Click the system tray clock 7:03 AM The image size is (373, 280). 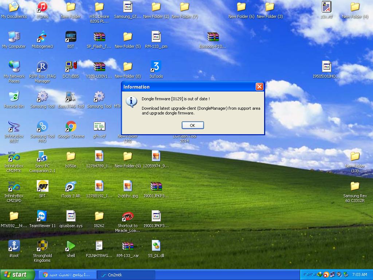click(x=360, y=275)
